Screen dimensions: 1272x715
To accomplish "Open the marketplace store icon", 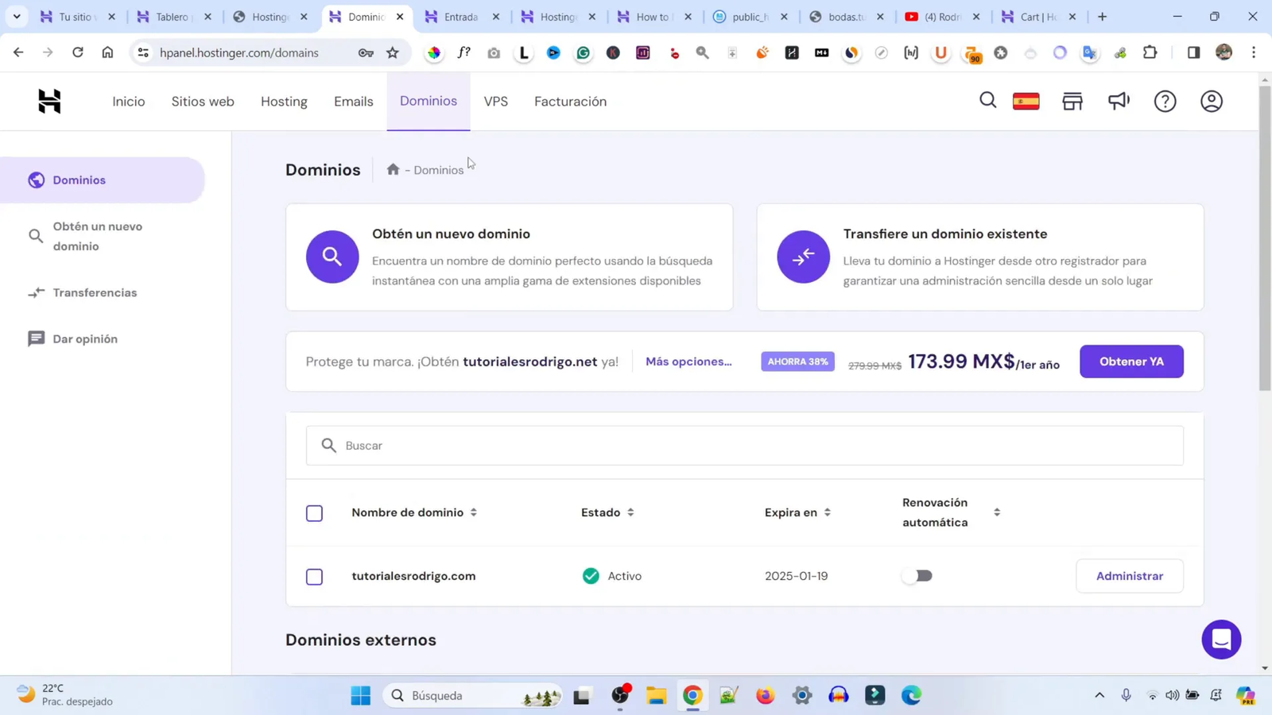I will (x=1072, y=101).
